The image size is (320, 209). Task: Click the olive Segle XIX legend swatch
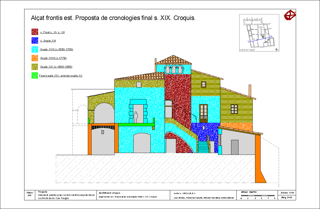click(35, 67)
